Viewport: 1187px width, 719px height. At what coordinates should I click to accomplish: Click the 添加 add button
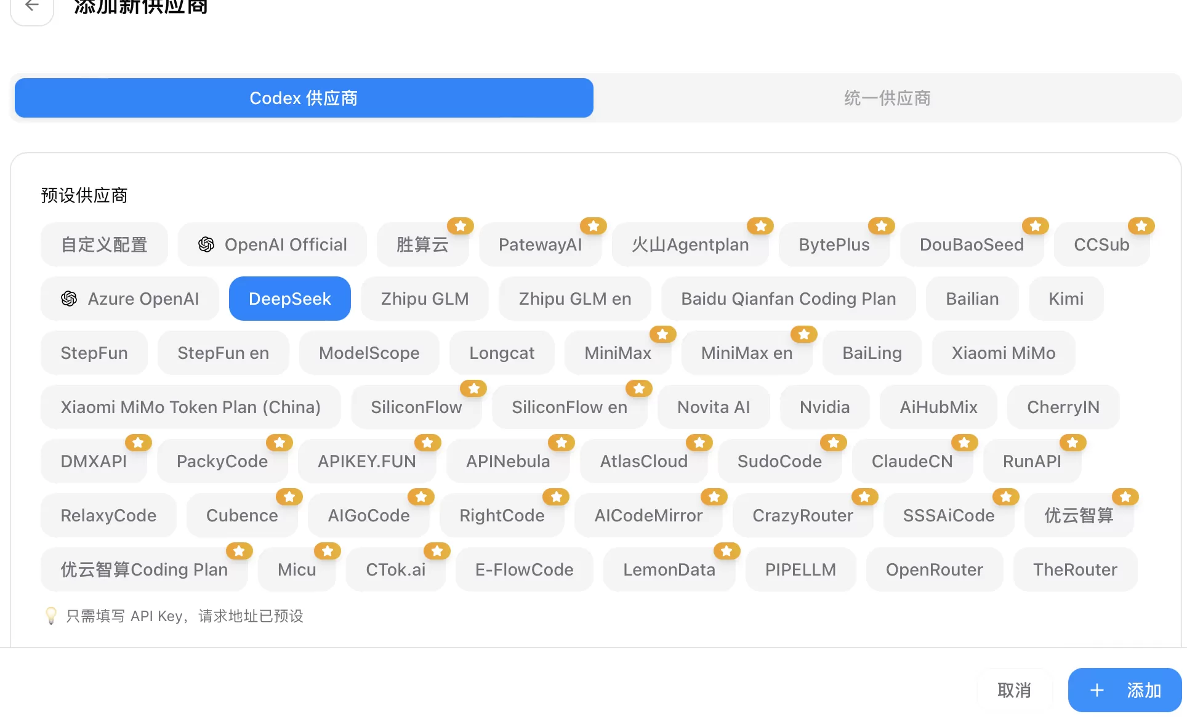coord(1125,690)
